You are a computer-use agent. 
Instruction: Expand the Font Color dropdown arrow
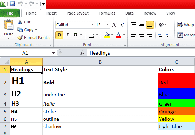(124, 35)
